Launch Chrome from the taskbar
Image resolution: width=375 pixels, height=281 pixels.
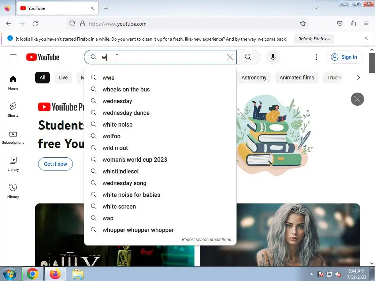click(x=33, y=274)
